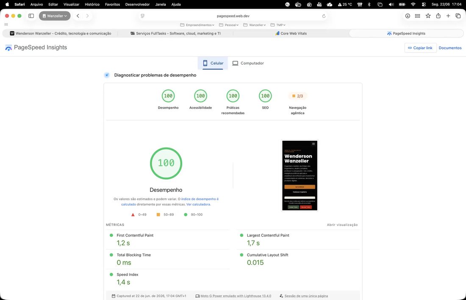Screen dimensions: 466x300
Task: Open the Arquivo menu
Action: coord(36,5)
